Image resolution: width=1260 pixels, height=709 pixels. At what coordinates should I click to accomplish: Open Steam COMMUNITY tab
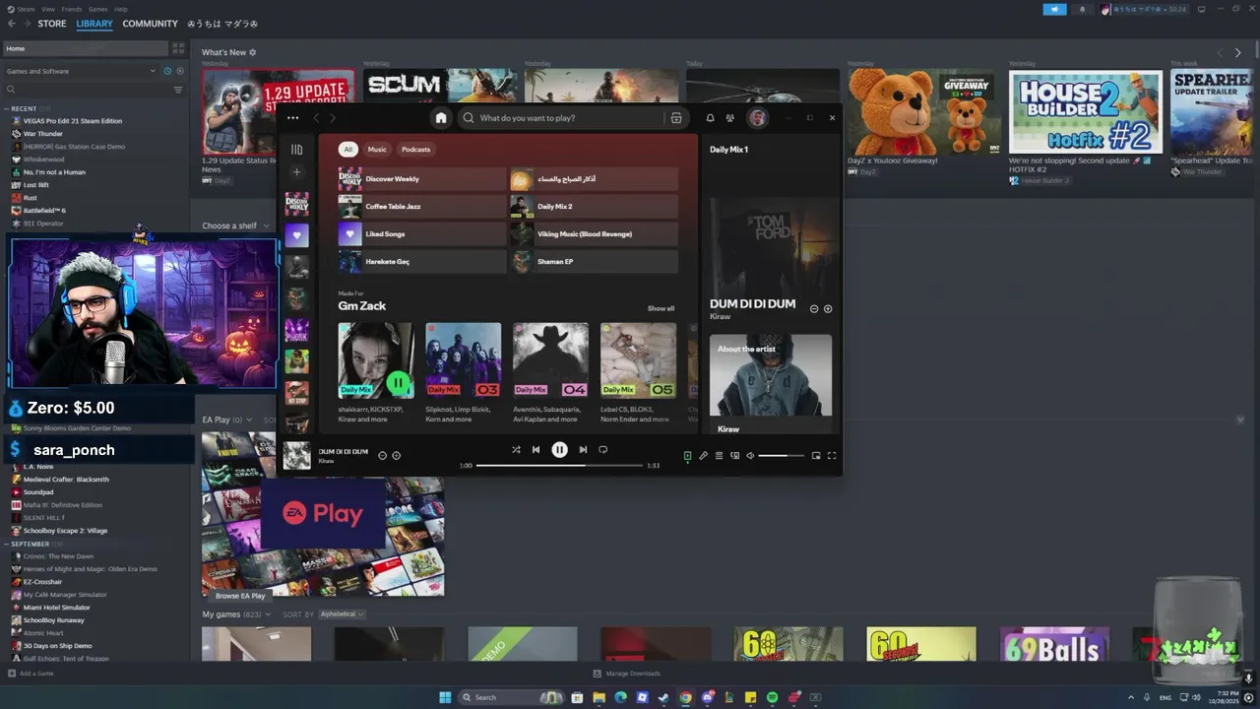150,24
